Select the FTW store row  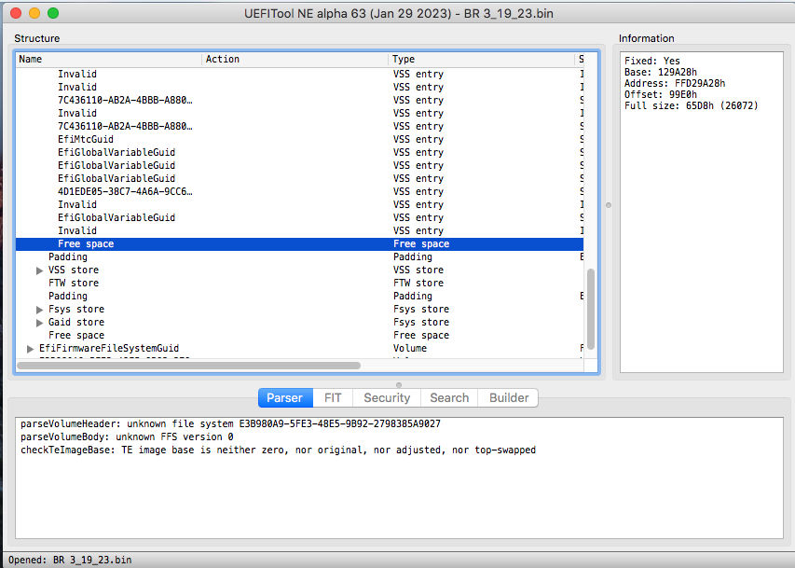click(x=300, y=284)
